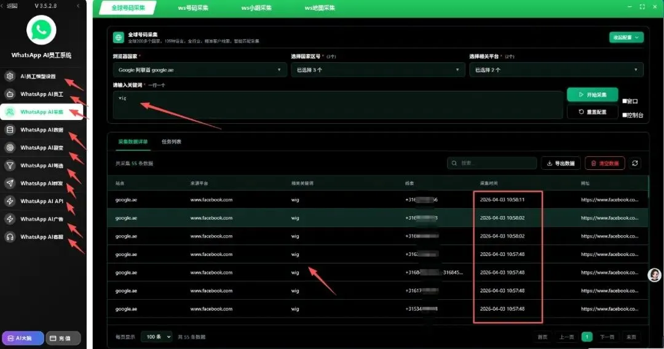Click the 来源平台 column header

pyautogui.click(x=199, y=183)
